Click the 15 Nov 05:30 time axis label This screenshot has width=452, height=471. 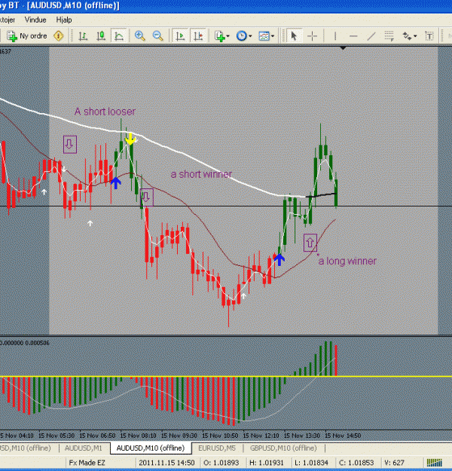(56, 436)
